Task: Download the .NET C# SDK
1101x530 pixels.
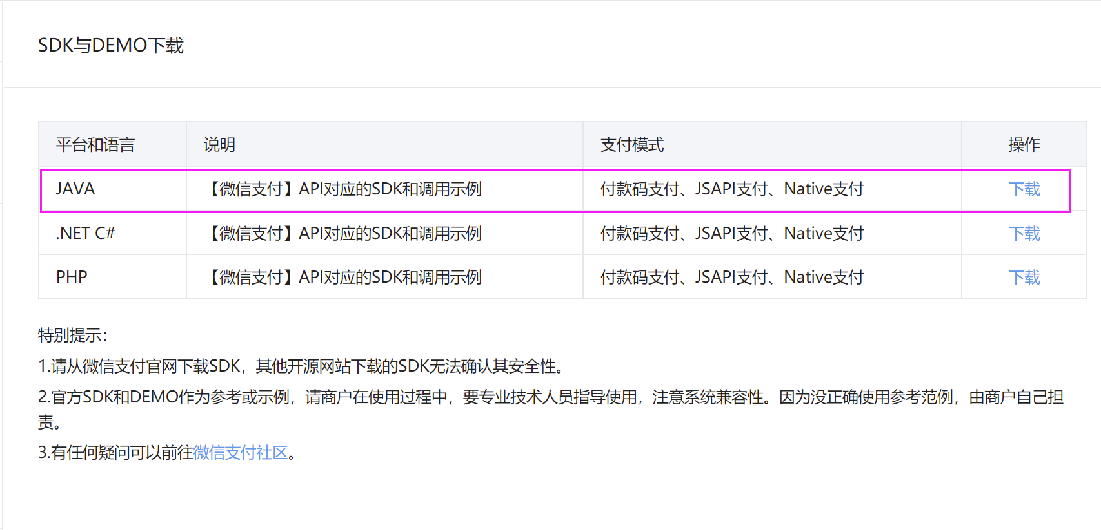Action: pos(1024,233)
